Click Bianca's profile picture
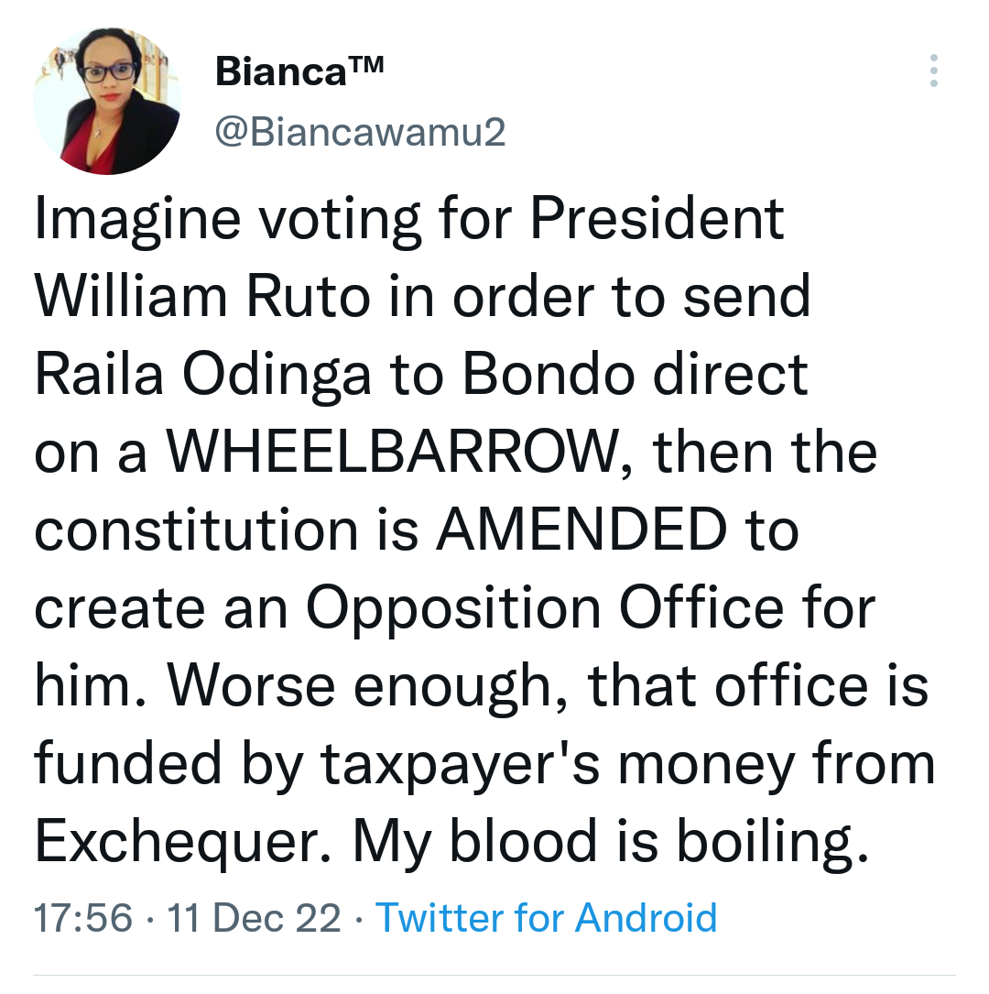The width and height of the screenshot is (989, 994). pos(106,100)
